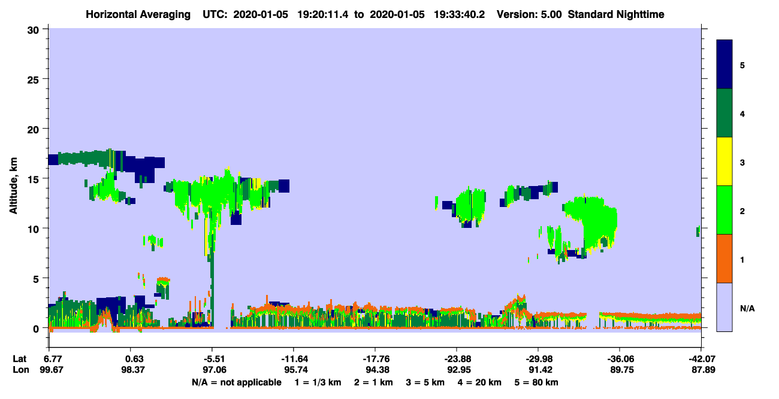Click the 'Lat' row label
Viewport: 779px width, 399px height.
coord(20,359)
